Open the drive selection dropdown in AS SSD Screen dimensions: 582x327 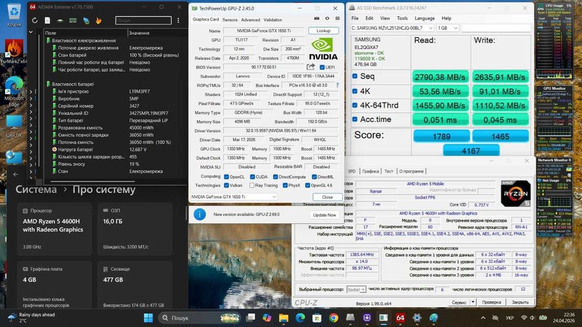click(431, 28)
